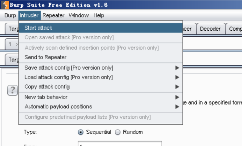
Task: Expand Save attack config submenu arrow
Action: pyautogui.click(x=177, y=68)
